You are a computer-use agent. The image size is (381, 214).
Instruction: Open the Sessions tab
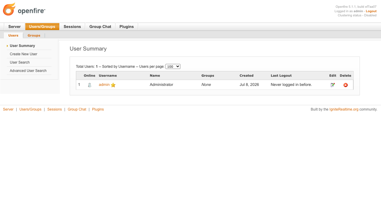click(x=72, y=26)
